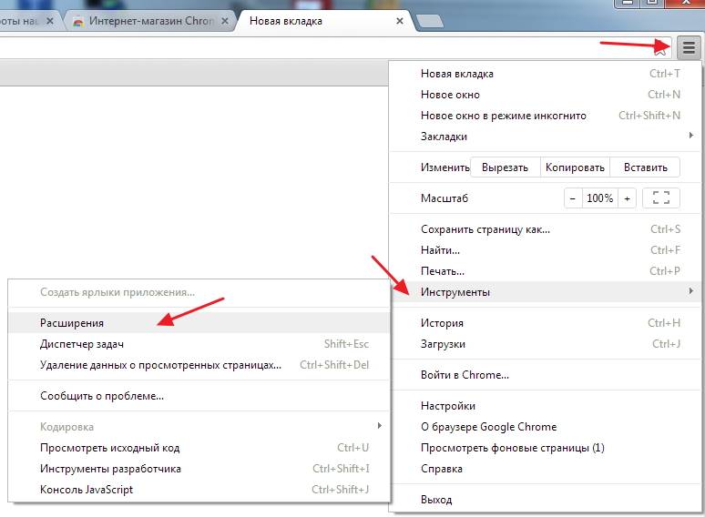Click the zoom out minus button

coord(572,198)
